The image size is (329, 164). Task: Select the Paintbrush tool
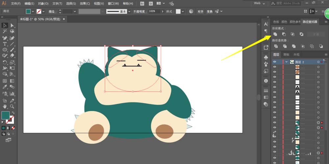coord(12,50)
